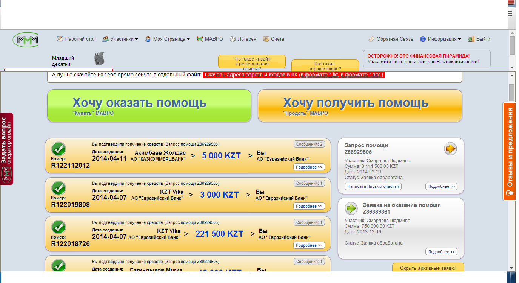Click 'Скрыть архивные заявки' button

[x=428, y=268]
